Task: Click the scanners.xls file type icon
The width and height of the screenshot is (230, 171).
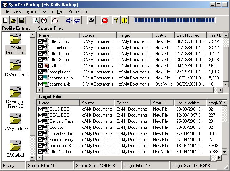Action: pos(46,84)
